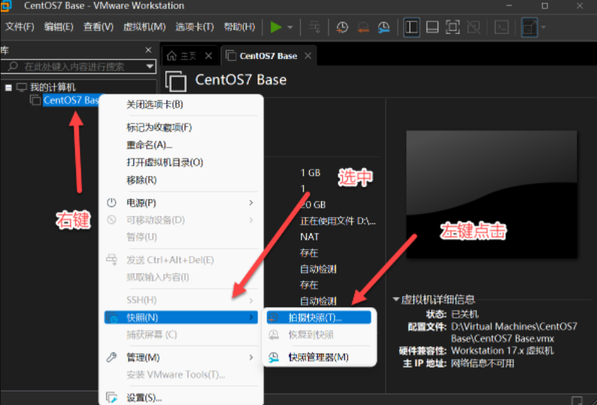Click the virtual machine preview thumbnail
The image size is (597, 405).
(491, 194)
